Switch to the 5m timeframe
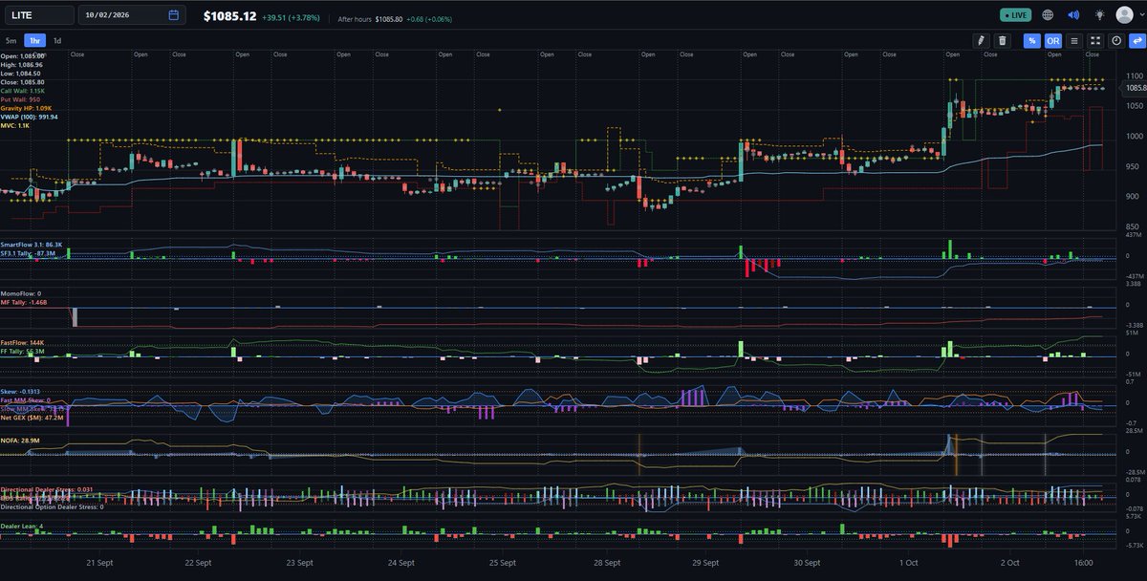This screenshot has height=581, width=1147. tap(11, 41)
